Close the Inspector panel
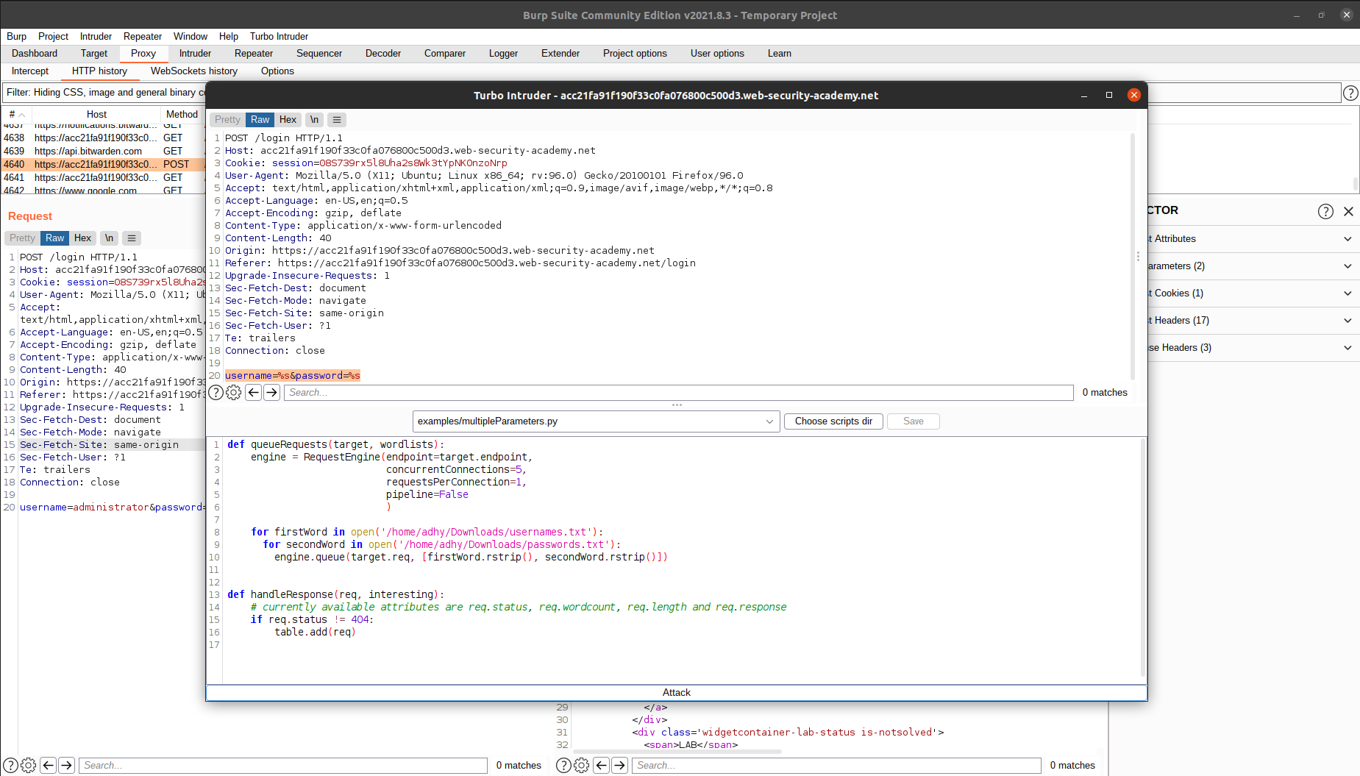This screenshot has width=1360, height=776. [x=1348, y=212]
